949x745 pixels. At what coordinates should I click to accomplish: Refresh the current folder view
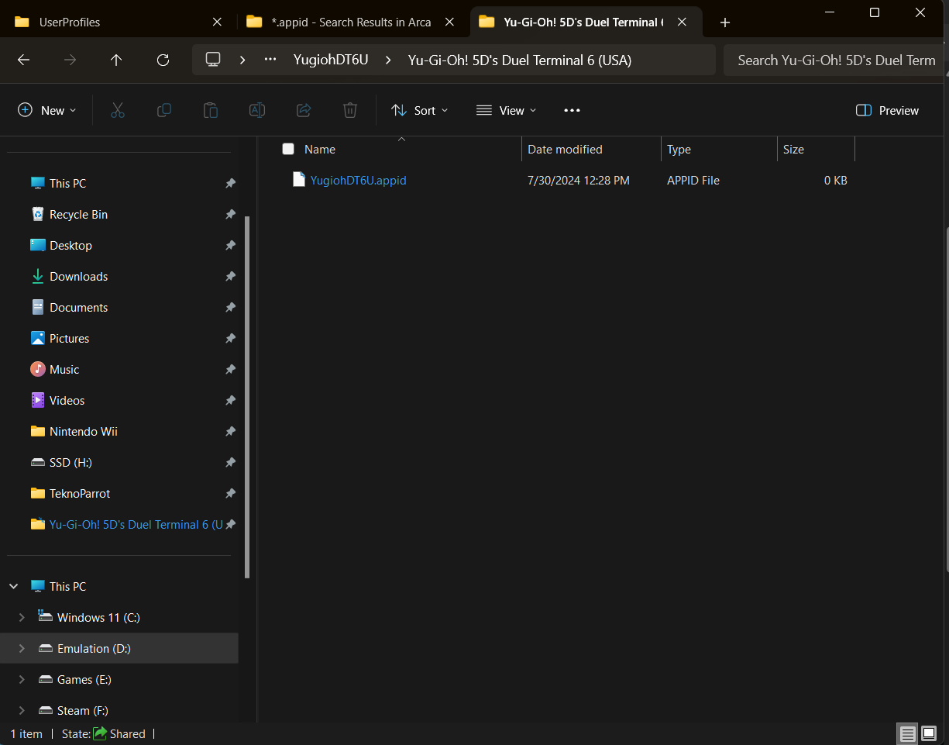coord(163,60)
